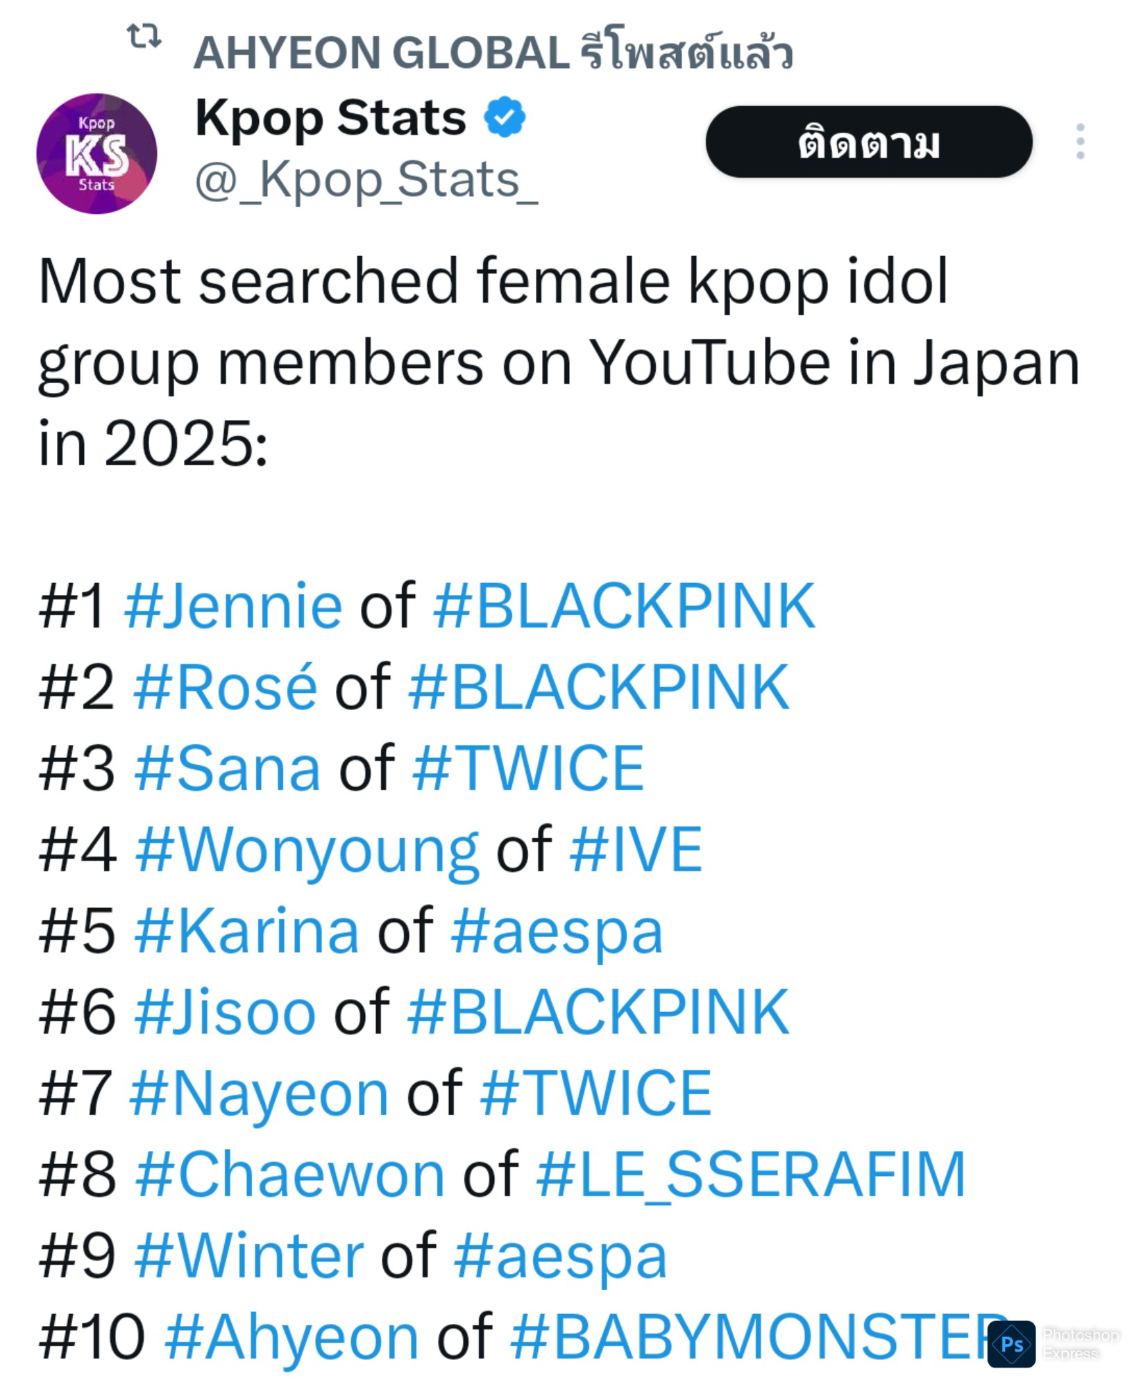
Task: Open the Kpop Stats profile avatar
Action: pos(96,153)
